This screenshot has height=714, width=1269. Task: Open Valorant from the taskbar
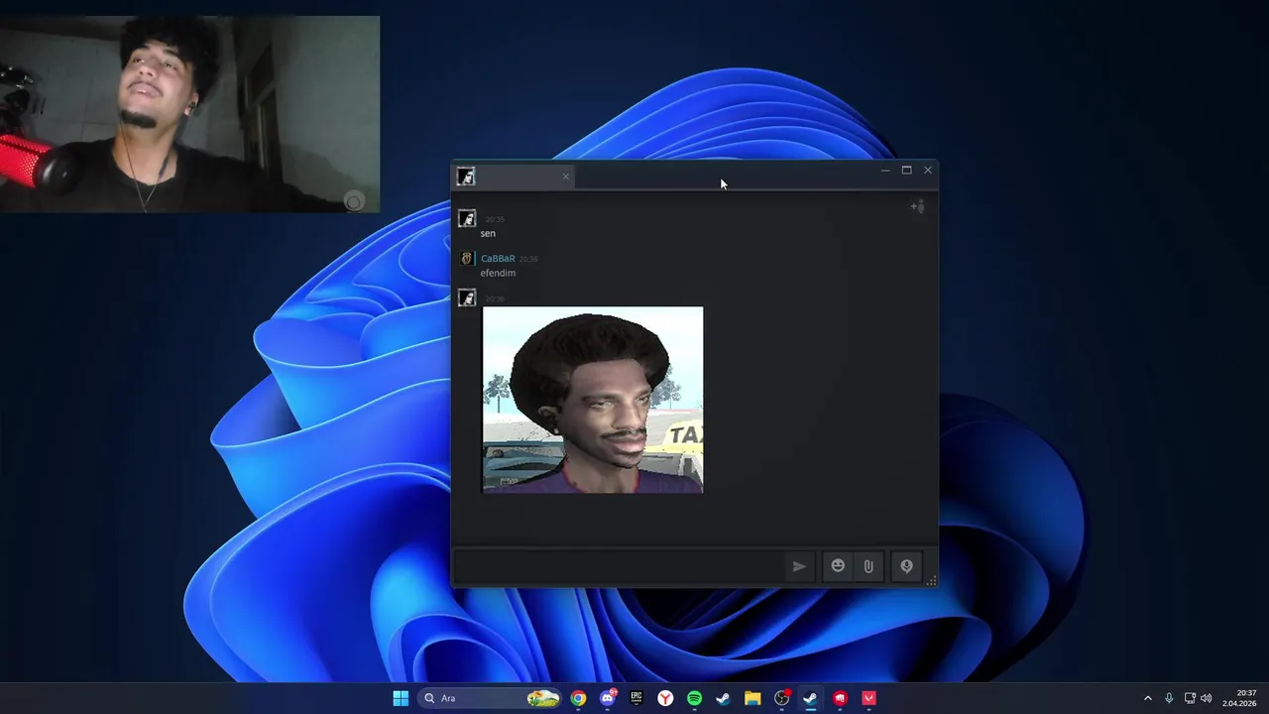[868, 698]
